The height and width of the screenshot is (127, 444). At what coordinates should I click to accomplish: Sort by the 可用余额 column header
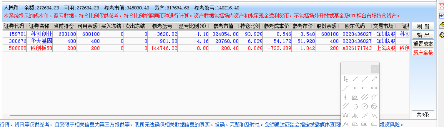click(x=88, y=26)
